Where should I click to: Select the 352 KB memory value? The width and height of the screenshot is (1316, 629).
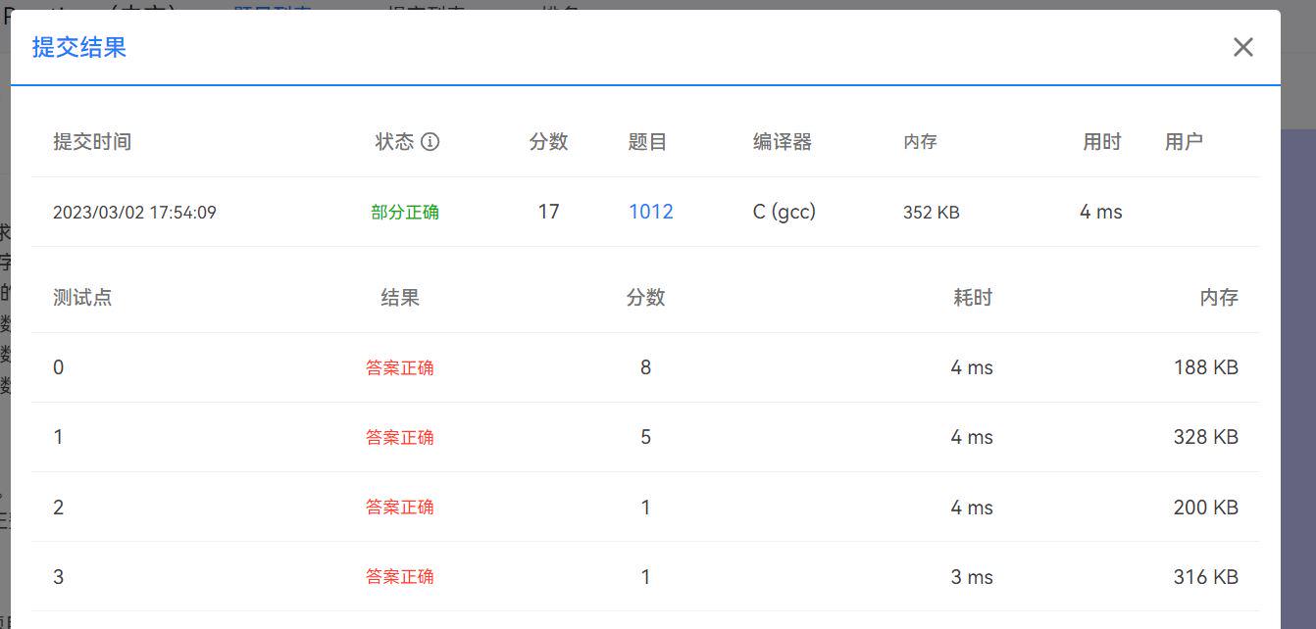click(931, 212)
